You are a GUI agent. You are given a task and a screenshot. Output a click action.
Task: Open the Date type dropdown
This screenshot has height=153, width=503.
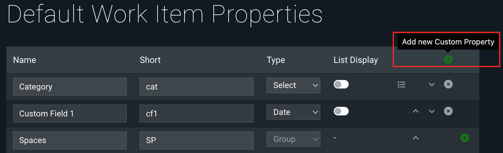pos(293,112)
